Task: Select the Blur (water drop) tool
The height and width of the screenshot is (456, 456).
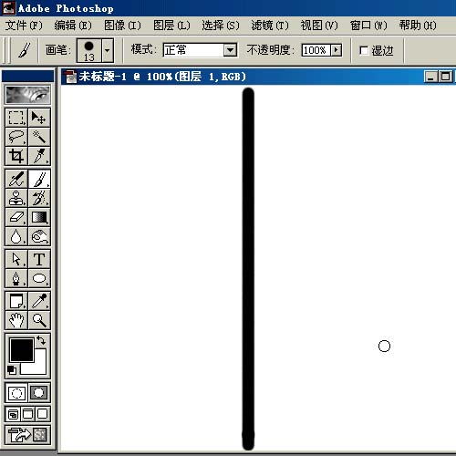Action: click(16, 236)
